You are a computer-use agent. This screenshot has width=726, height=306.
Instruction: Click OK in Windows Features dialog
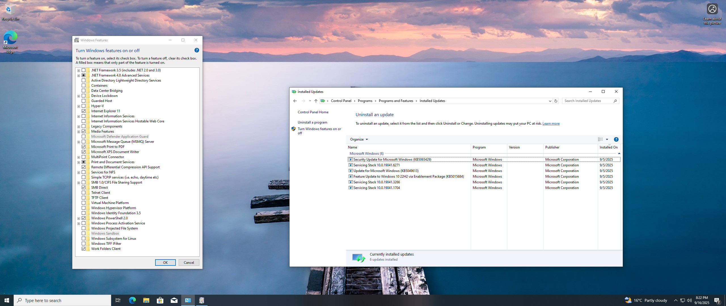pos(165,263)
